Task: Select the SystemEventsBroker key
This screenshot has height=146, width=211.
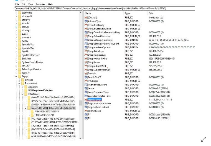Action: coord(32,62)
